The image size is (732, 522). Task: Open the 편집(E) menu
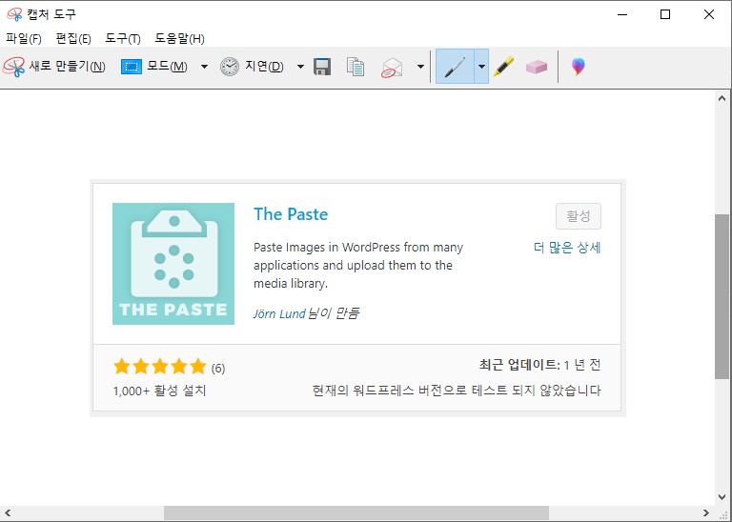point(73,38)
